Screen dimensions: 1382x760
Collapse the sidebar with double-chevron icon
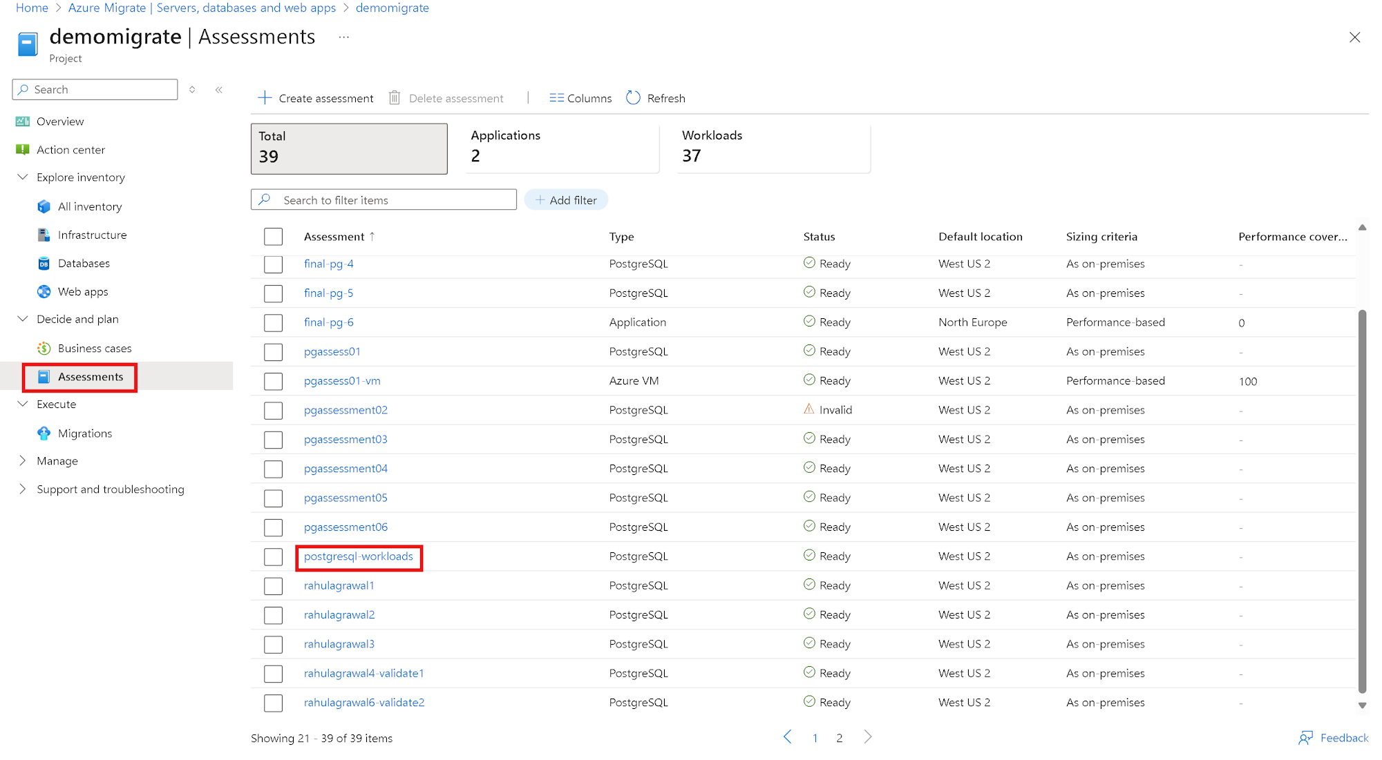click(x=219, y=90)
